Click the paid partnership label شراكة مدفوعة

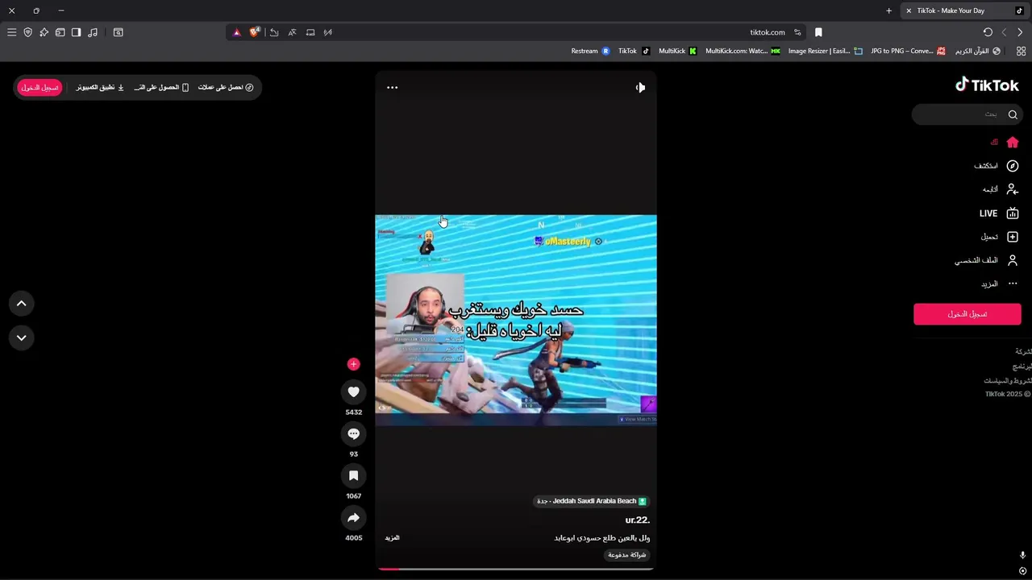tap(626, 555)
